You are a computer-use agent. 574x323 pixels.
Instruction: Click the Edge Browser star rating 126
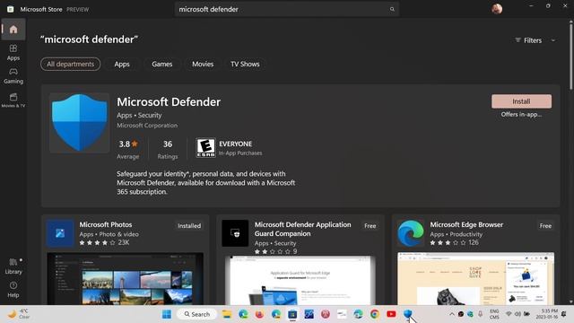point(455,242)
